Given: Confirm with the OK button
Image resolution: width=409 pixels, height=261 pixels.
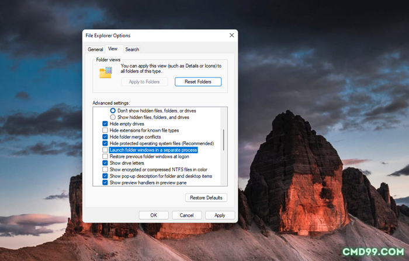Looking at the screenshot, I should pos(154,215).
